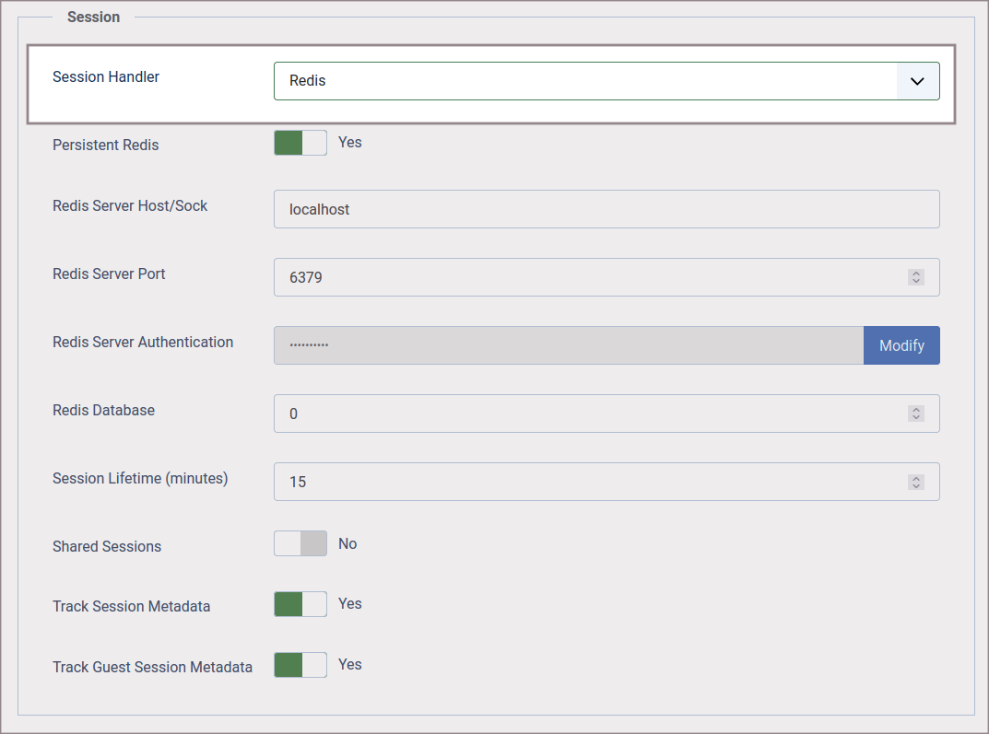Click the Session fieldset heading
This screenshot has height=734, width=989.
pos(93,17)
